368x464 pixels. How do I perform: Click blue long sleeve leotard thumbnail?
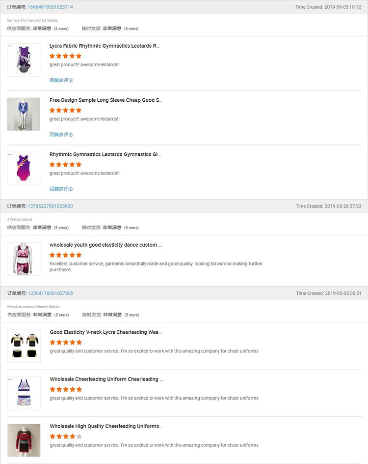point(24,114)
